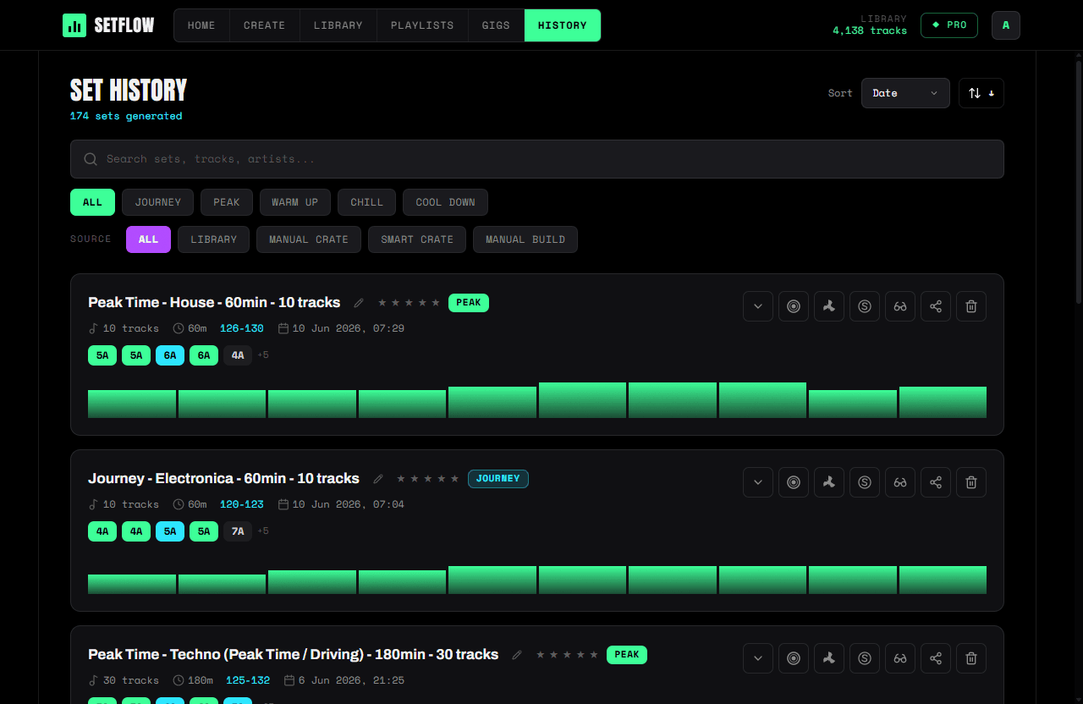This screenshot has width=1083, height=704.
Task: Open the account avatar A menu
Action: (1006, 25)
